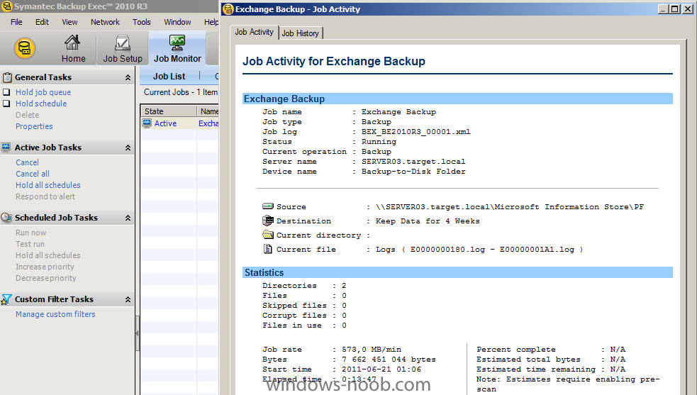This screenshot has height=395, width=697.
Task: Click the Source drive icon
Action: coord(268,206)
